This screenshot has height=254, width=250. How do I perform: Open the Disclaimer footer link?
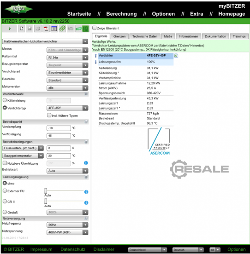coord(104,249)
